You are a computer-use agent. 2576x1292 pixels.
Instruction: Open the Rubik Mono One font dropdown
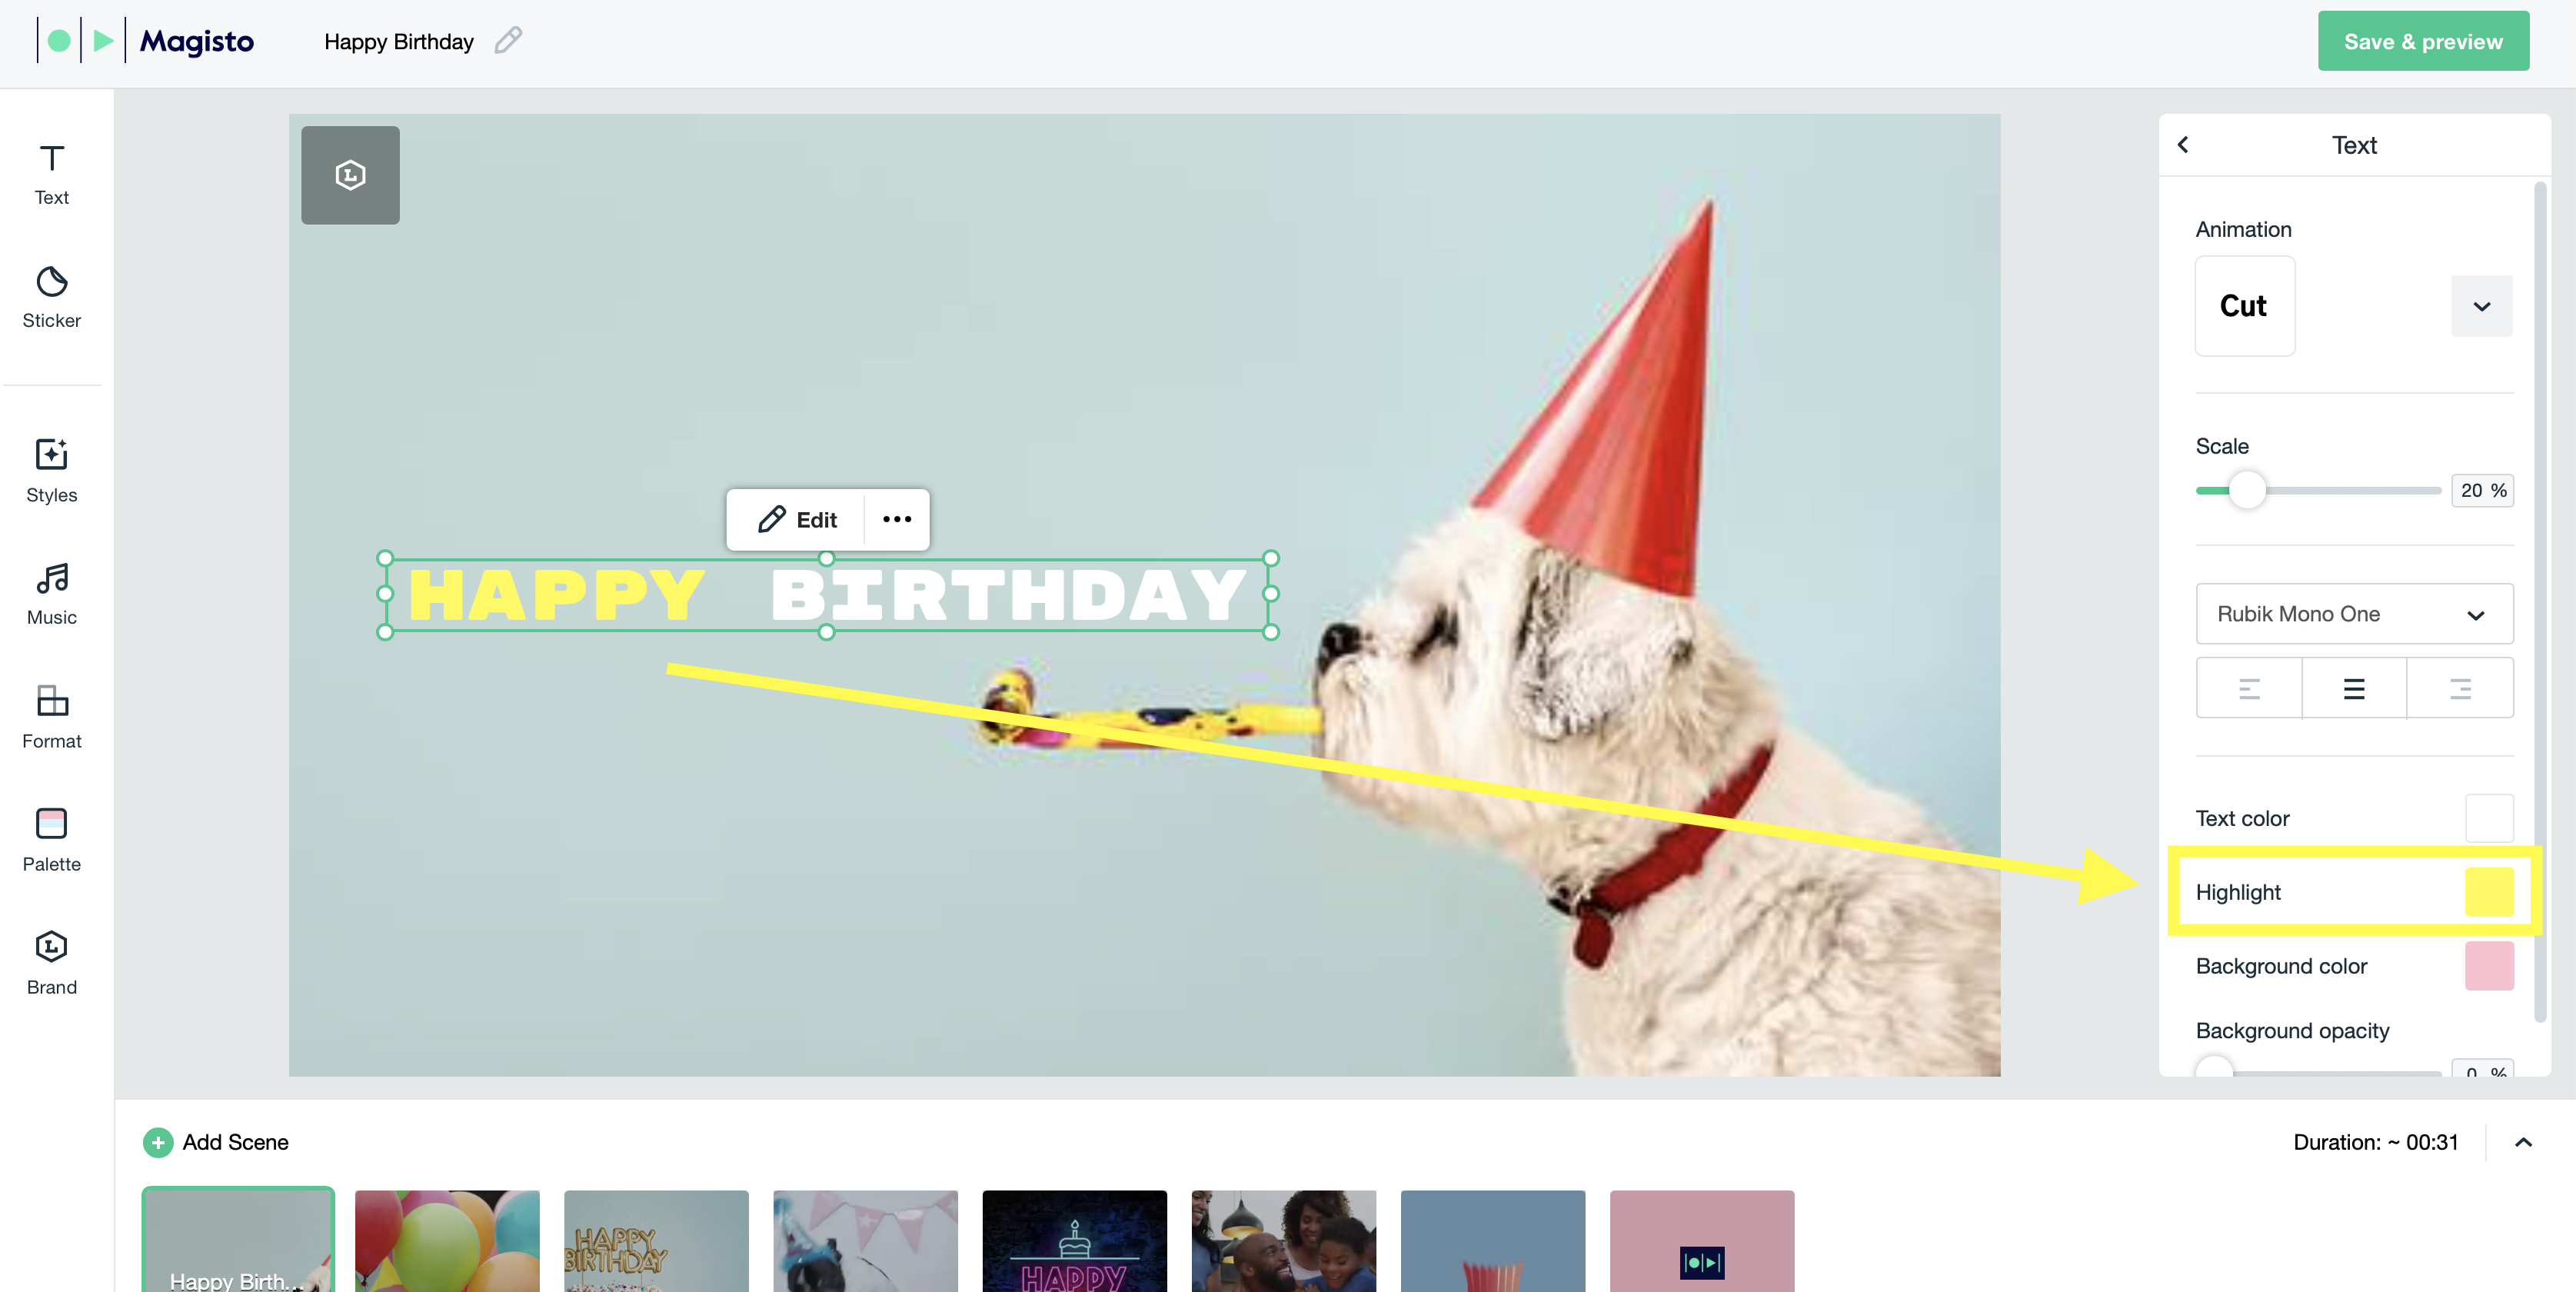click(2354, 614)
